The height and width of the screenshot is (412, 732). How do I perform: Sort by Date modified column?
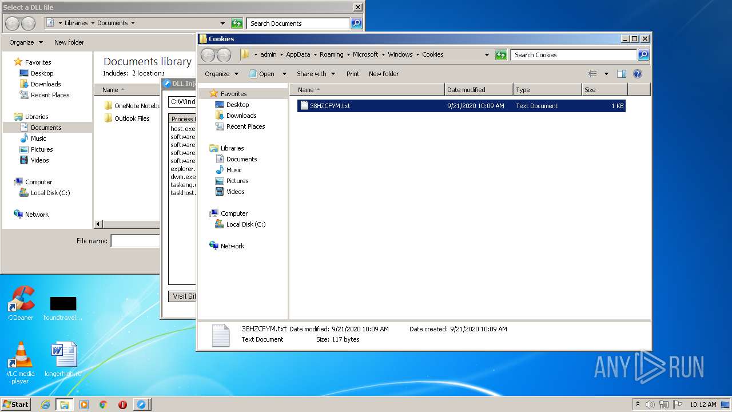(x=479, y=90)
